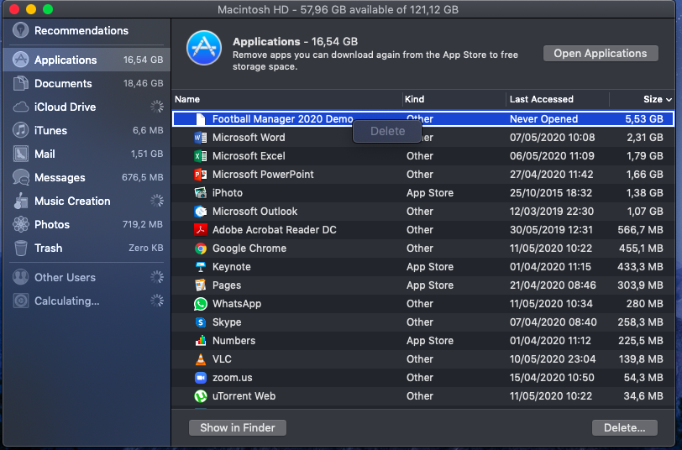Select the Google Chrome name text
The width and height of the screenshot is (682, 450).
coord(249,249)
